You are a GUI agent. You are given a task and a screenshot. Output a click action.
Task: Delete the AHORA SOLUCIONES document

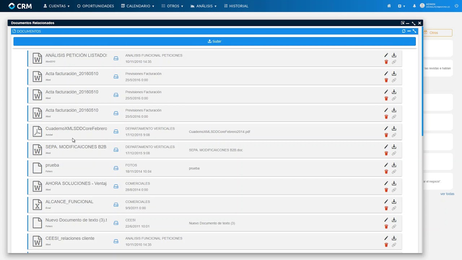pyautogui.click(x=386, y=190)
